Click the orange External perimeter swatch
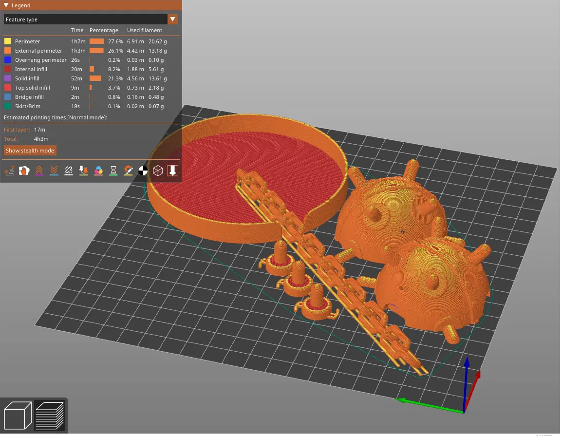The height and width of the screenshot is (436, 562). [x=7, y=51]
